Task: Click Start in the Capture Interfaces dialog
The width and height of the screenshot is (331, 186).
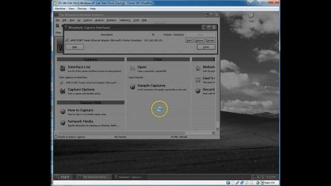Action: coord(189,40)
